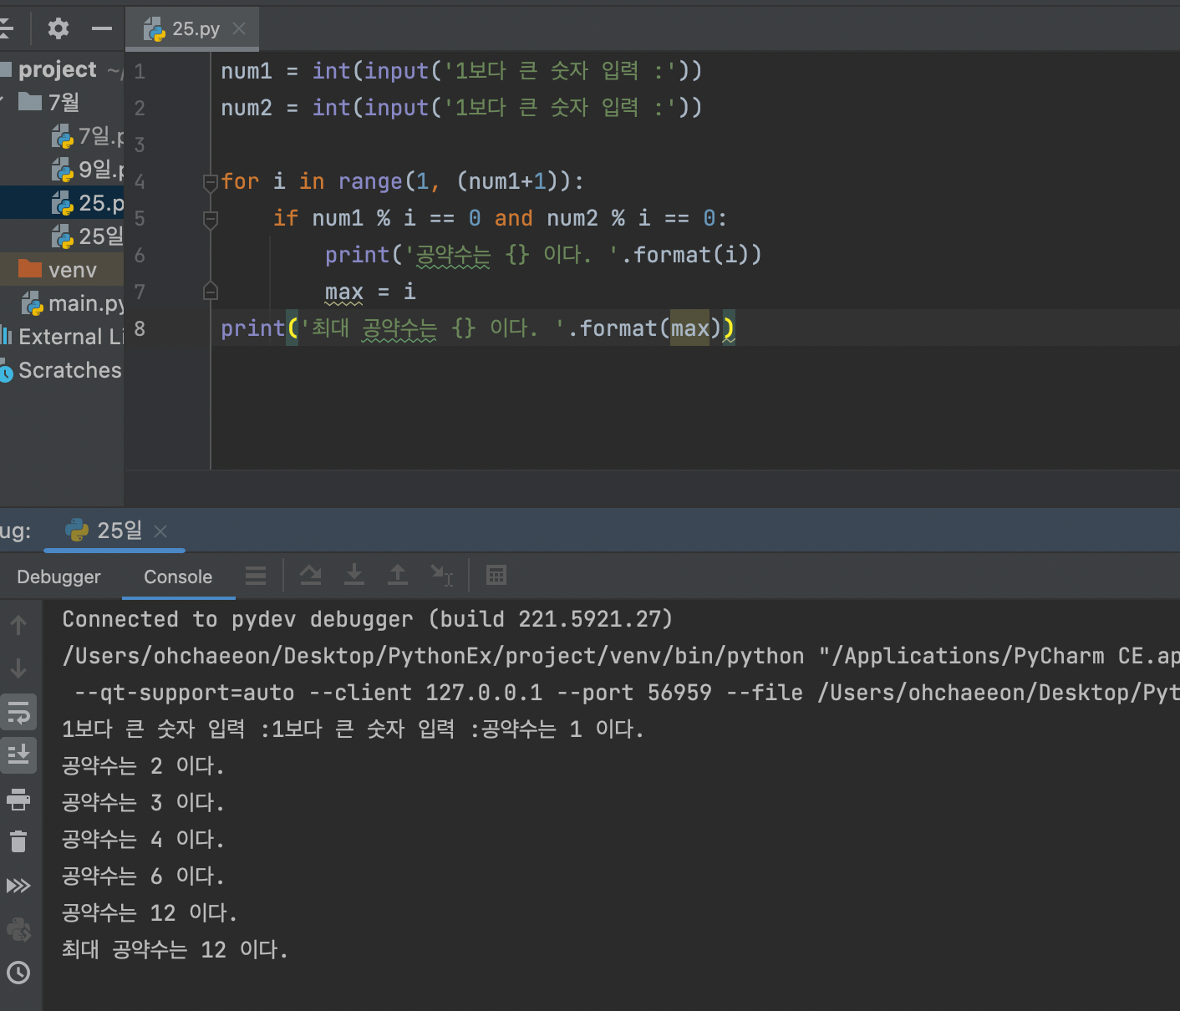
Task: Open the Debugger tab
Action: click(x=58, y=577)
